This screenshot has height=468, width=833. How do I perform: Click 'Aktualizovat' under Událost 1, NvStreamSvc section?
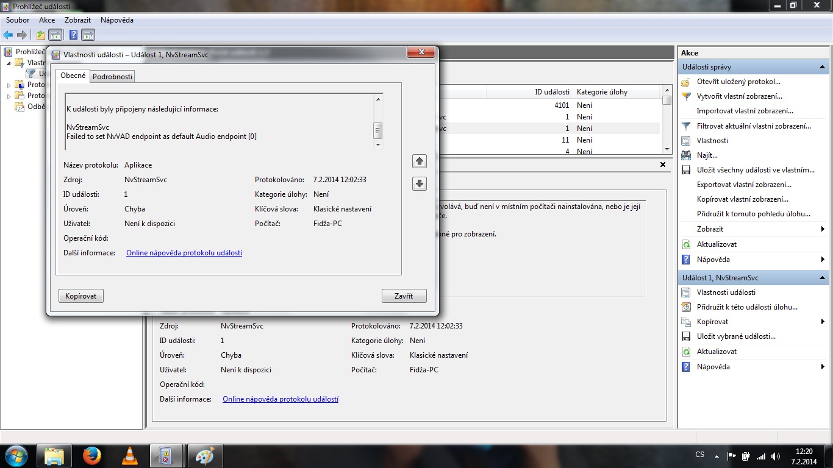tap(717, 352)
